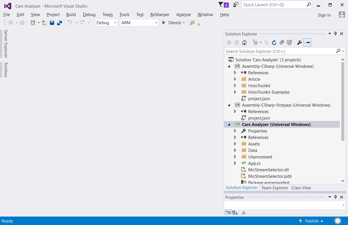The image size is (348, 225).
Task: Click the Save All toolbar icon
Action: tap(59, 23)
